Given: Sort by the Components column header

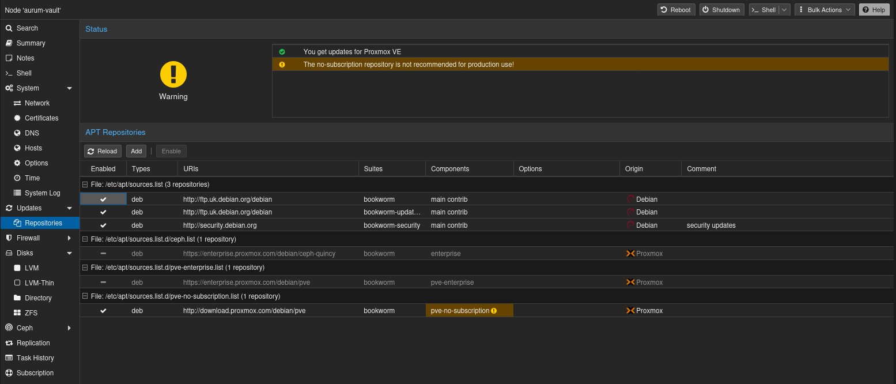Looking at the screenshot, I should (x=470, y=169).
